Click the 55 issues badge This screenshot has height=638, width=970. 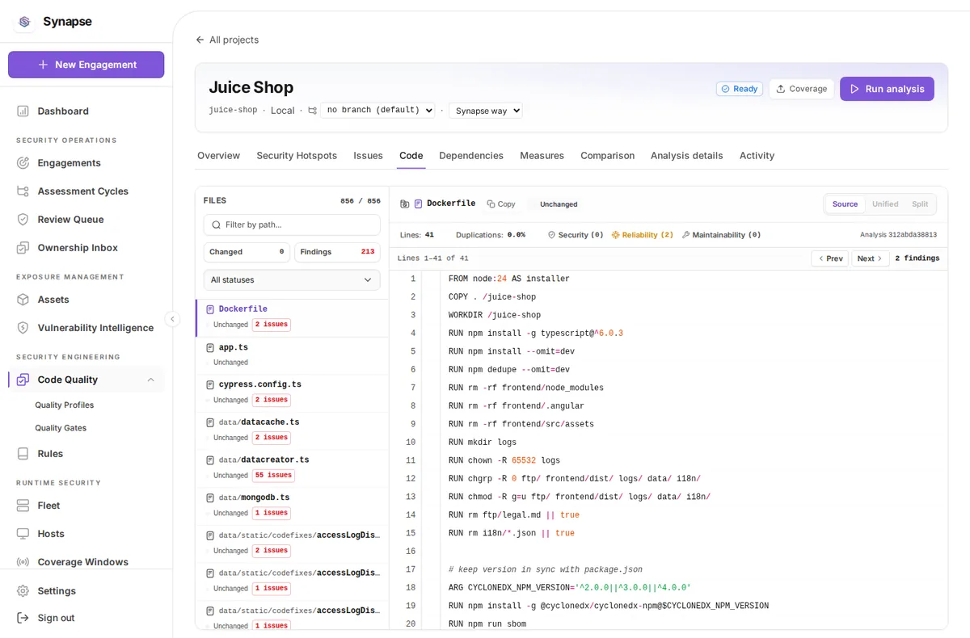(273, 476)
